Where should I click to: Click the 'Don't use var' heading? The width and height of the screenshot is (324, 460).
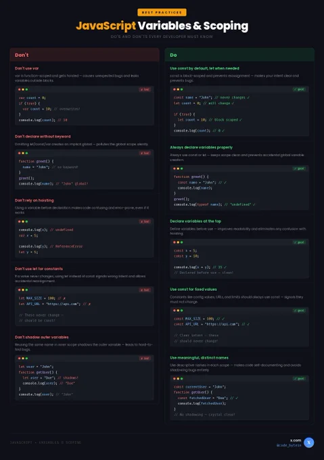tap(26, 68)
